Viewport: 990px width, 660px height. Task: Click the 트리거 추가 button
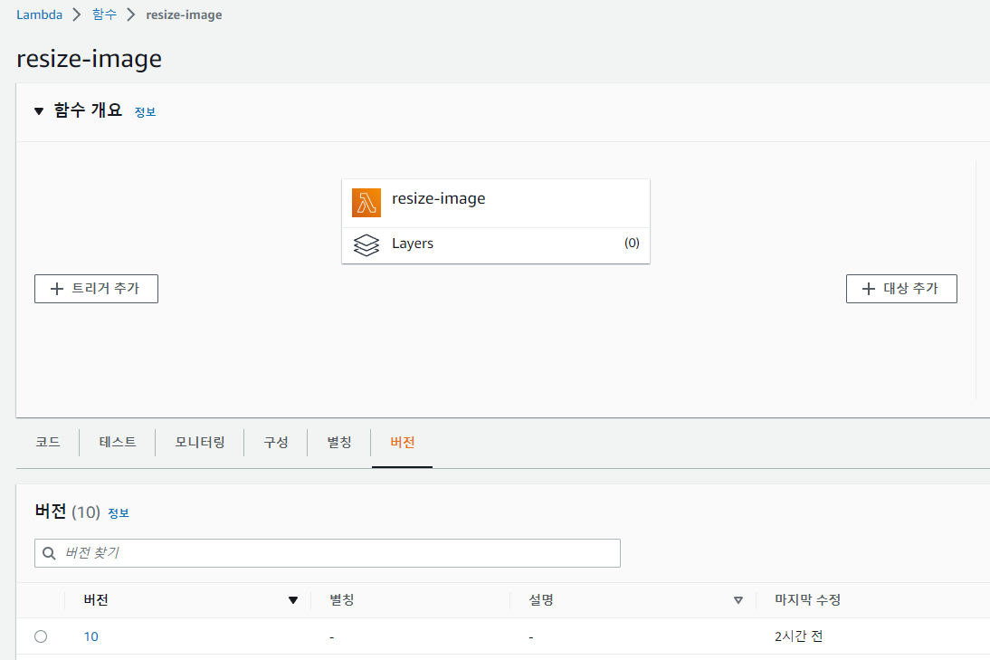click(x=96, y=289)
